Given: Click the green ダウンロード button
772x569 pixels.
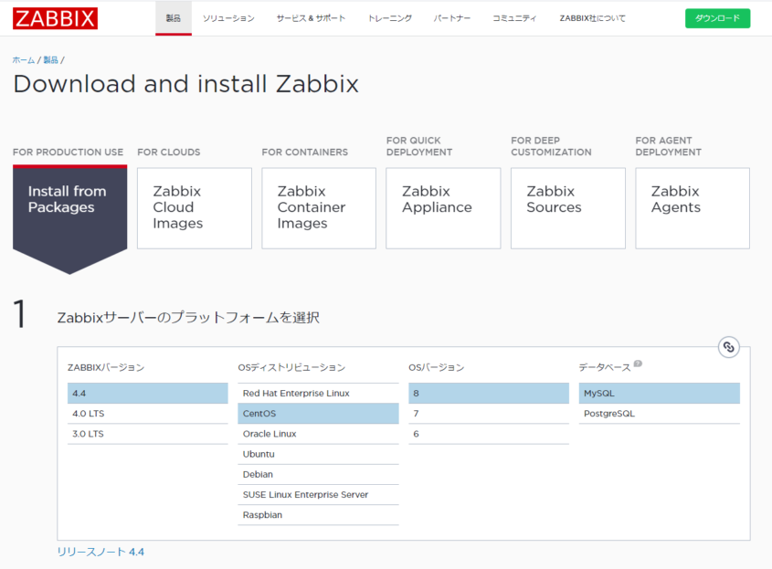Looking at the screenshot, I should (717, 17).
